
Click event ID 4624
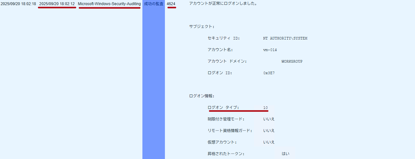pos(171,4)
